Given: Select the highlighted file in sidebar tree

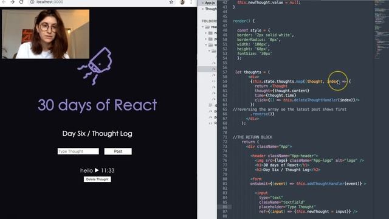Looking at the screenshot, I should click(207, 69).
